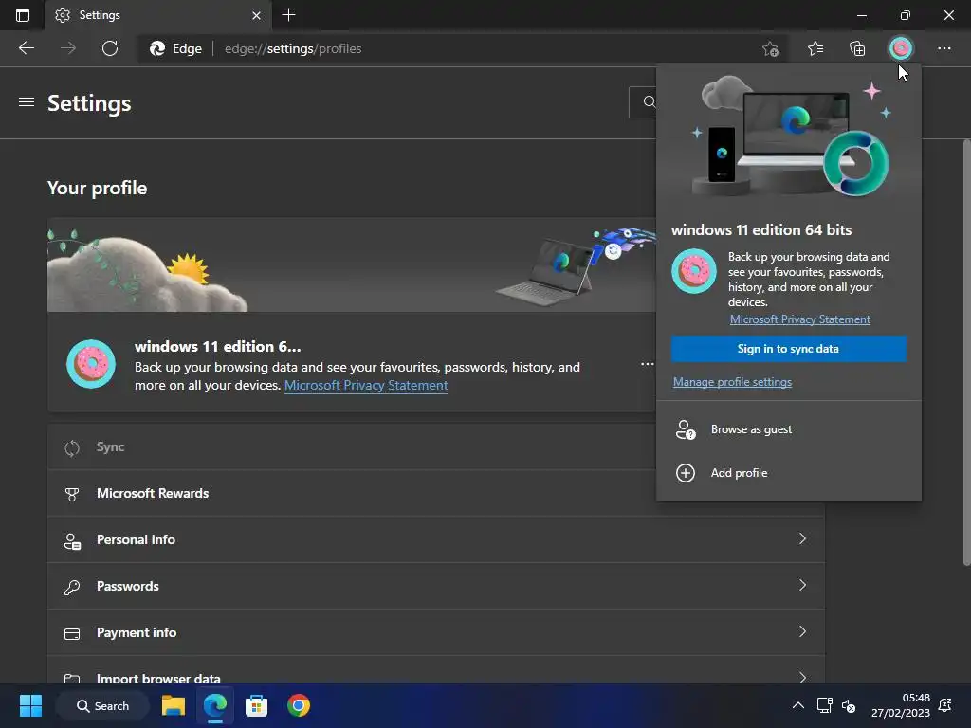Open the Settings hamburger navigation menu
Screen dimensions: 971x728
(26, 102)
